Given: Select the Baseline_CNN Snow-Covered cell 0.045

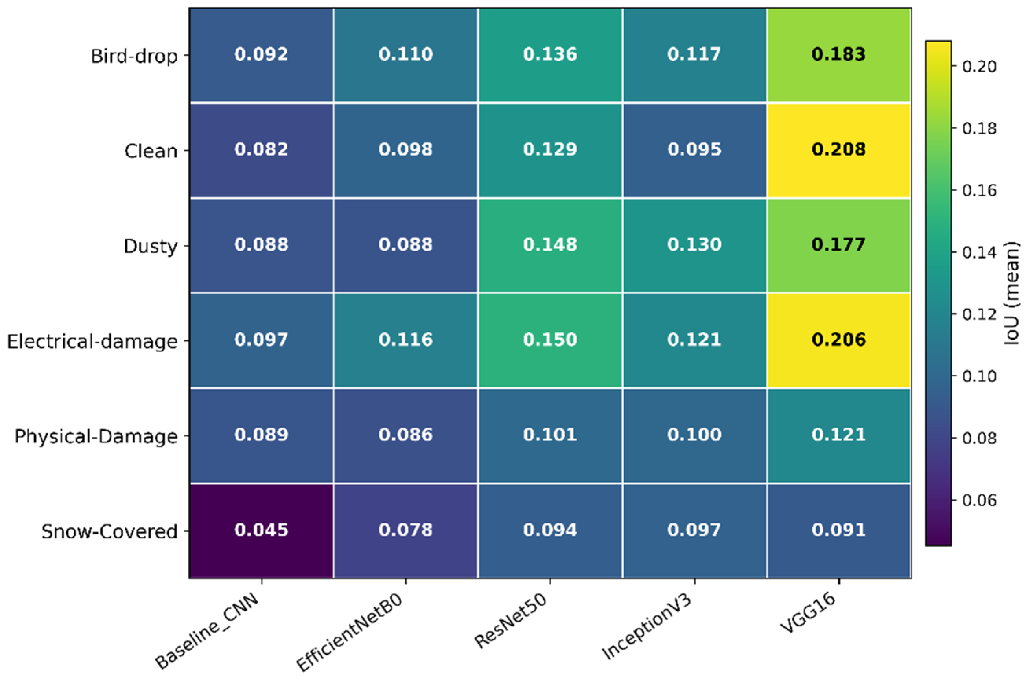Looking at the screenshot, I should click(x=261, y=531).
